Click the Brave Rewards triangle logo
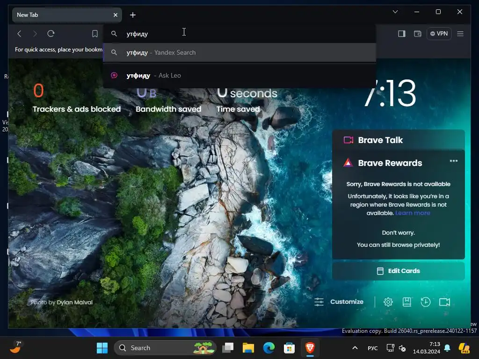The image size is (479, 359). click(x=348, y=163)
